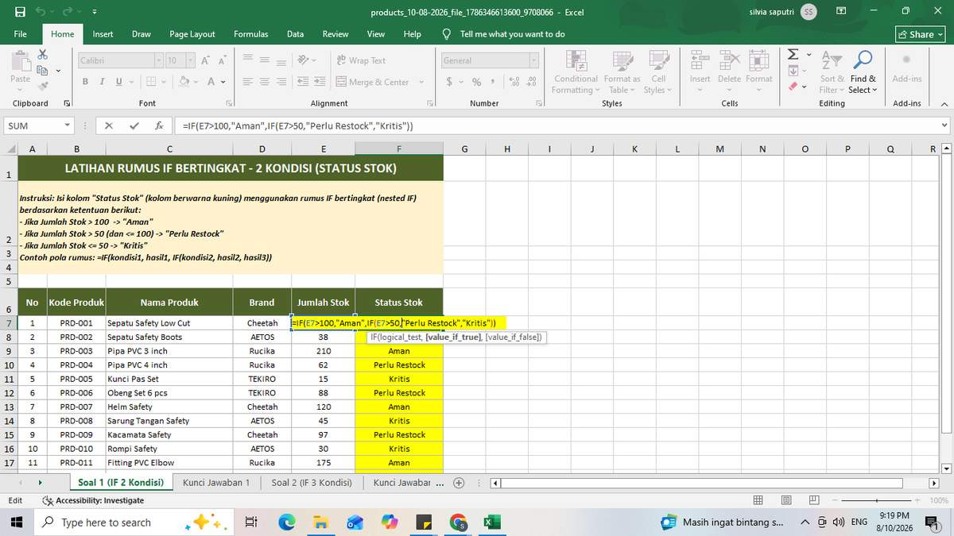Viewport: 954px width, 536px height.
Task: Expand the Name Box dropdown showing SUM
Action: tap(69, 126)
